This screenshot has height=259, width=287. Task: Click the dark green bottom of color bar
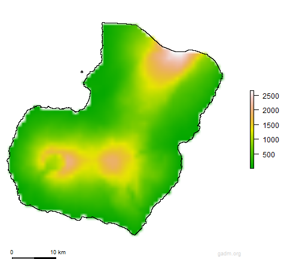coord(252,166)
